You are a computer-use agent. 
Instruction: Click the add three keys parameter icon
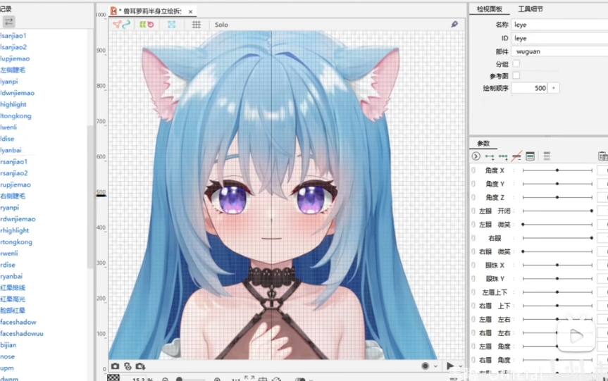tap(503, 156)
